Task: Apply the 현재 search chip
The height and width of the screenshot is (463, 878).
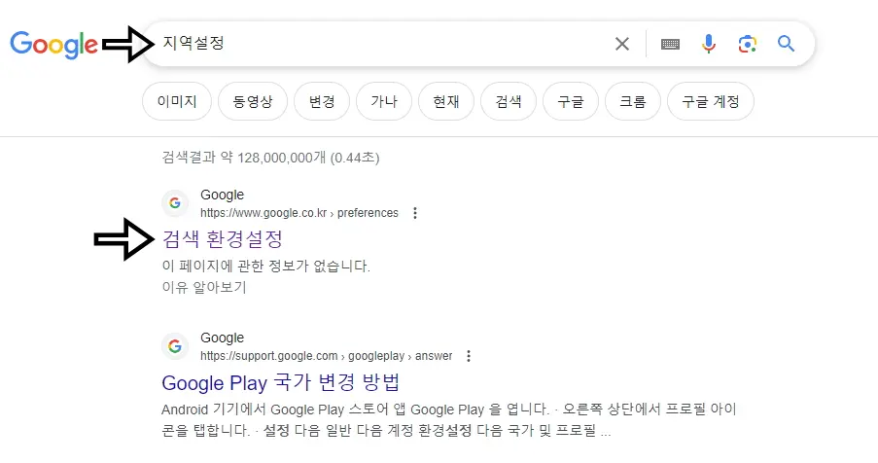Action: (x=445, y=101)
